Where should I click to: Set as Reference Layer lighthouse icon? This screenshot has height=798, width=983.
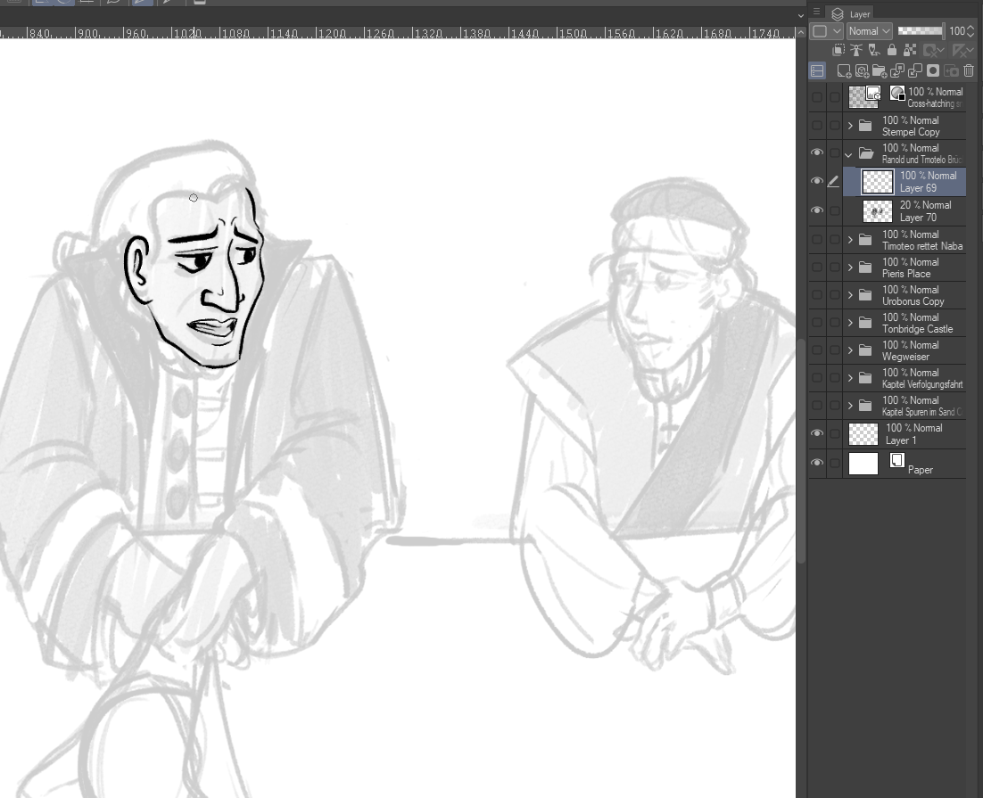(x=856, y=51)
